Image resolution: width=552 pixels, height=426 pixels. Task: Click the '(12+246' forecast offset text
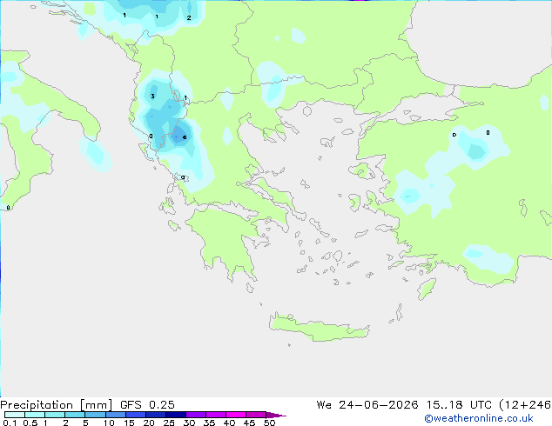point(525,405)
